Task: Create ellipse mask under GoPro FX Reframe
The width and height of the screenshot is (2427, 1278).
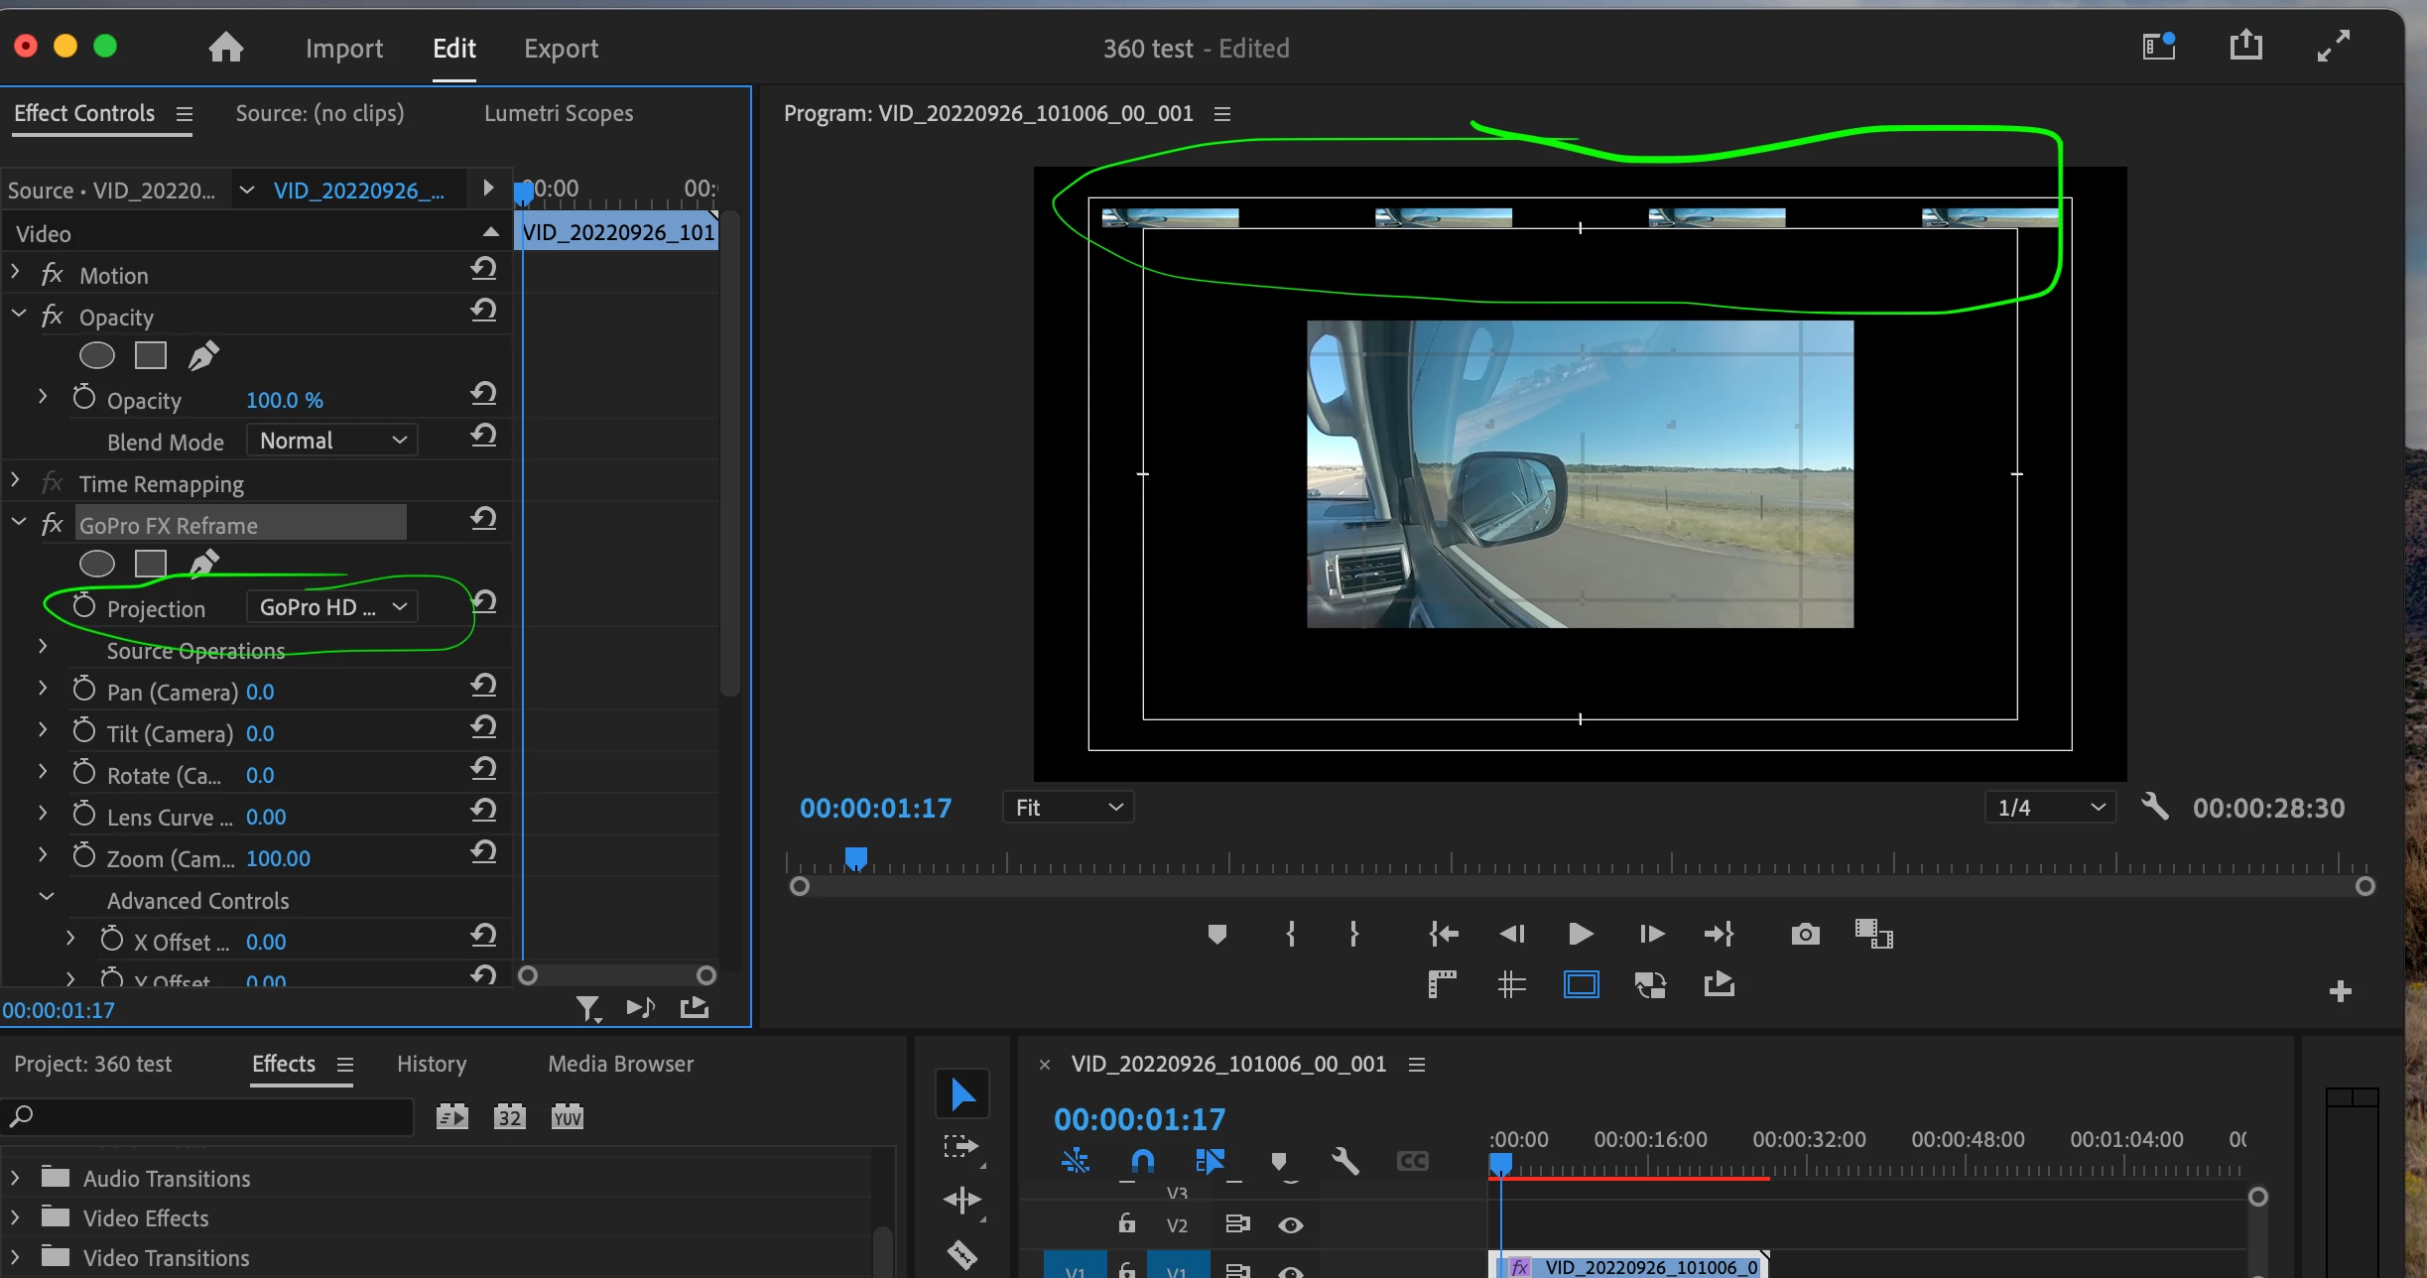Action: (97, 564)
